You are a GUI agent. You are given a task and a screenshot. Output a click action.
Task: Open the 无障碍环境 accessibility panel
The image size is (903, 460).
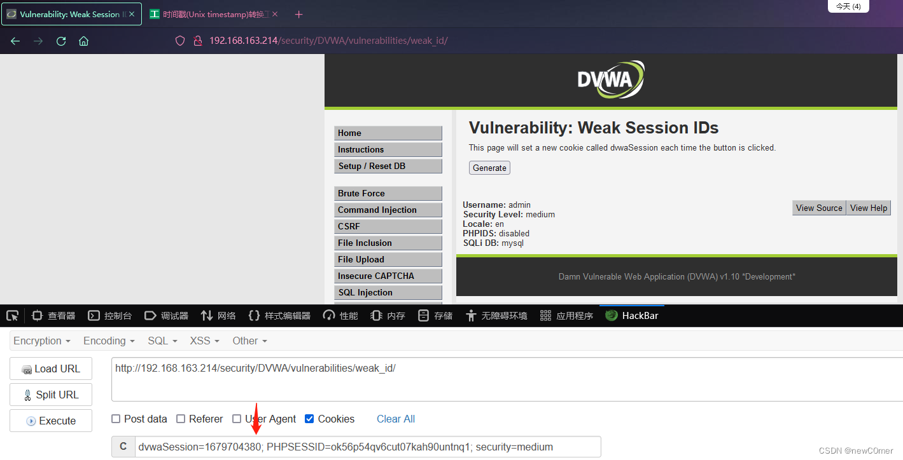click(496, 315)
